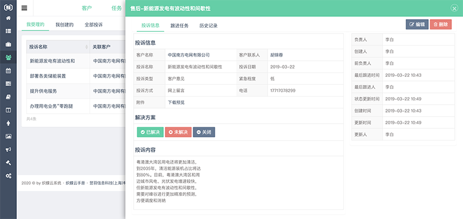Open 客户 in top navigation
The image size is (463, 219).
click(87, 8)
